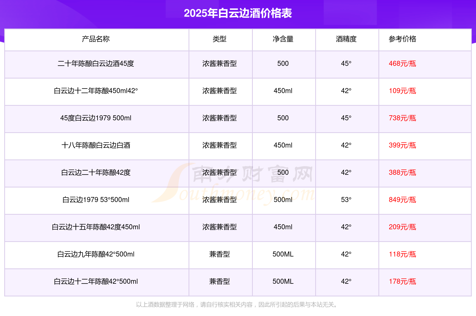The height and width of the screenshot is (316, 476).
Task: Click 500 in the 白云边二十年陈酿42度 row
Action: pos(283,172)
